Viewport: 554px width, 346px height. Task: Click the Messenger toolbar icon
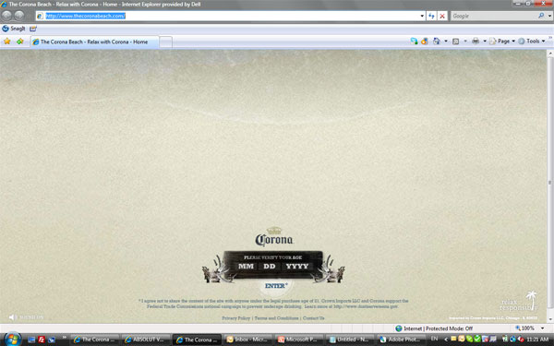click(414, 42)
